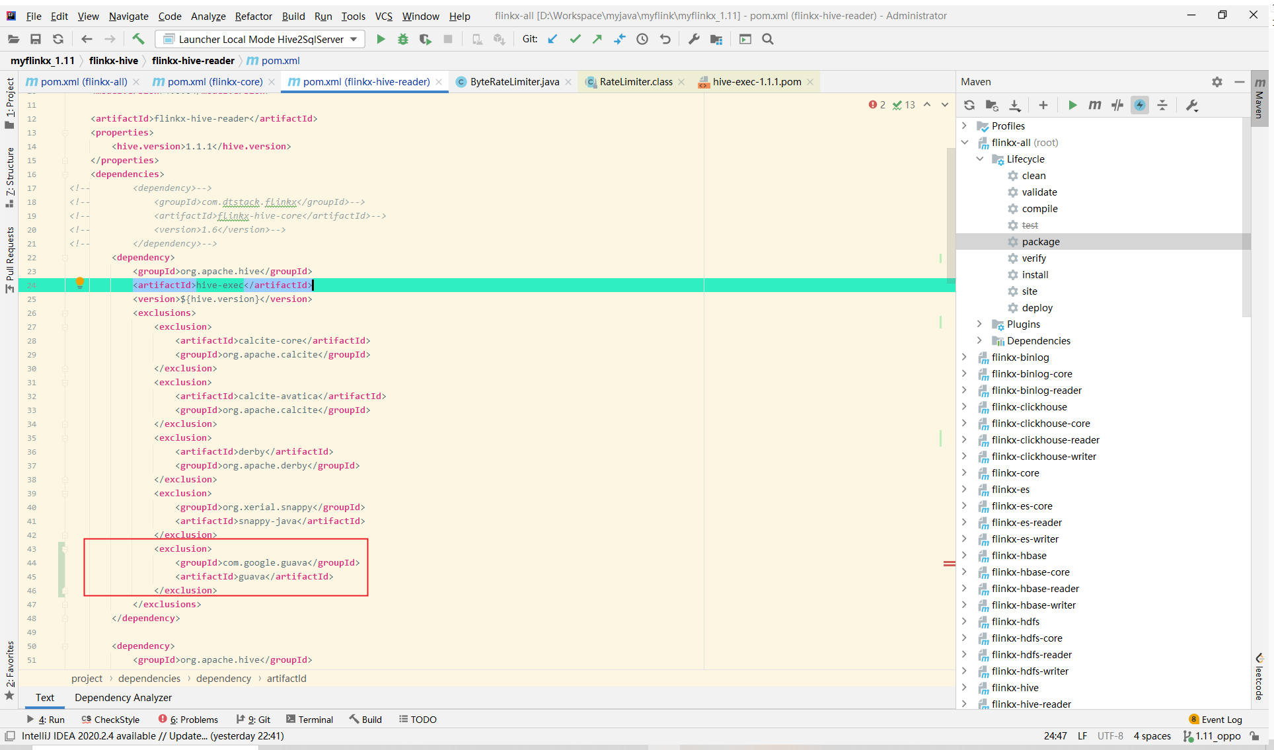This screenshot has height=750, width=1274.
Task: Select the clean lifecycle goal
Action: (1033, 176)
